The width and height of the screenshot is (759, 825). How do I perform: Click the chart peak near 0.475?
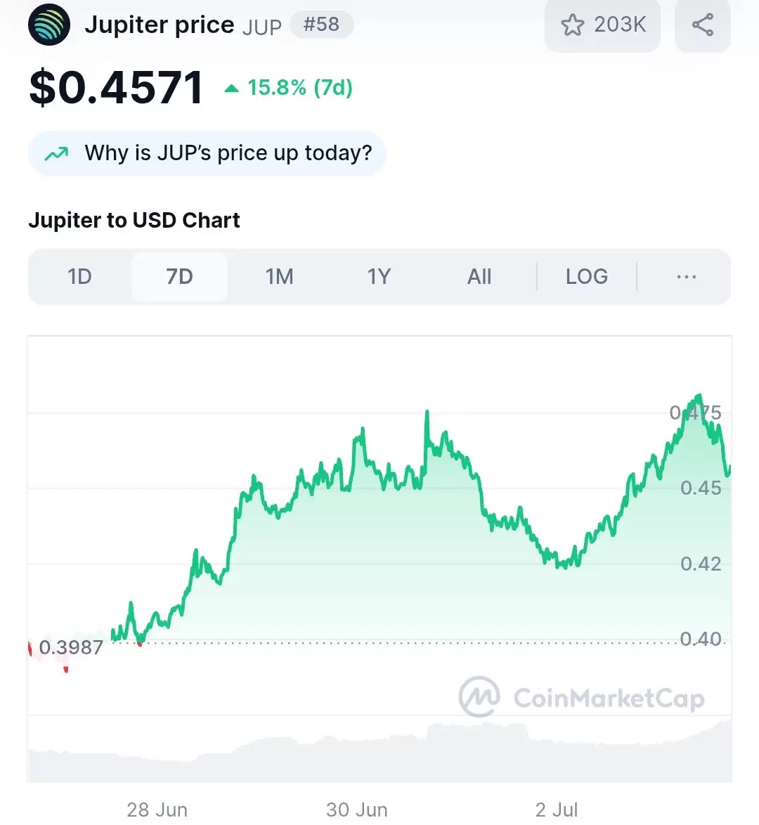699,396
